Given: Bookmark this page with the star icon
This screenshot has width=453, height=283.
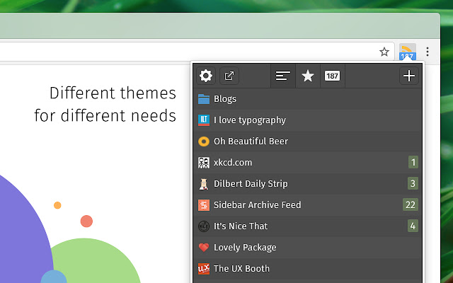Looking at the screenshot, I should pos(384,52).
